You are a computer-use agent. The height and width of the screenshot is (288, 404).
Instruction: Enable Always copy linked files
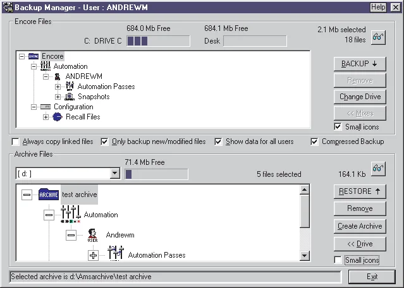pos(15,142)
